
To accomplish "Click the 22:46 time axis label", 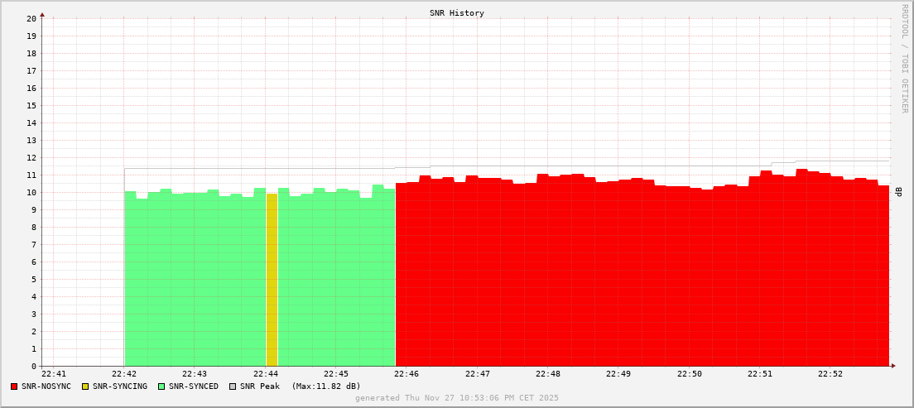I will pos(406,374).
